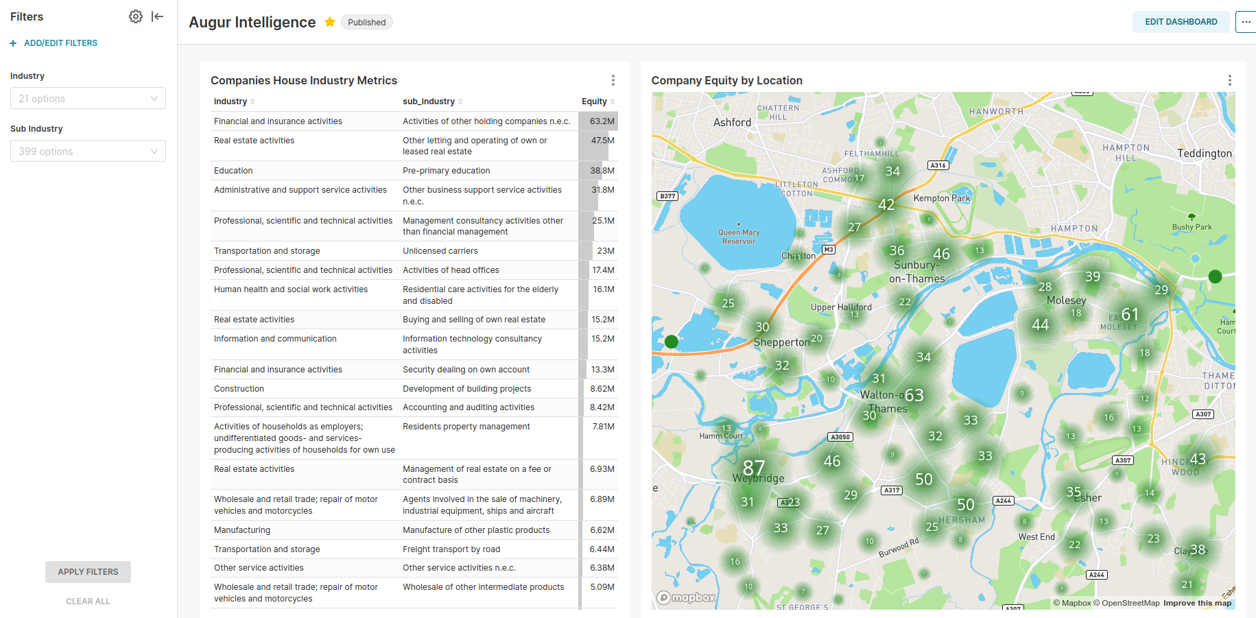
Task: Toggle the favorite star for Augur Intelligence
Action: click(330, 22)
